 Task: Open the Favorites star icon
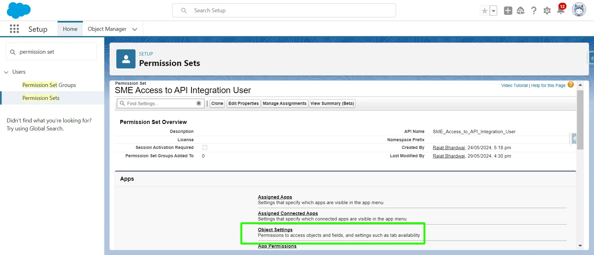coord(484,11)
